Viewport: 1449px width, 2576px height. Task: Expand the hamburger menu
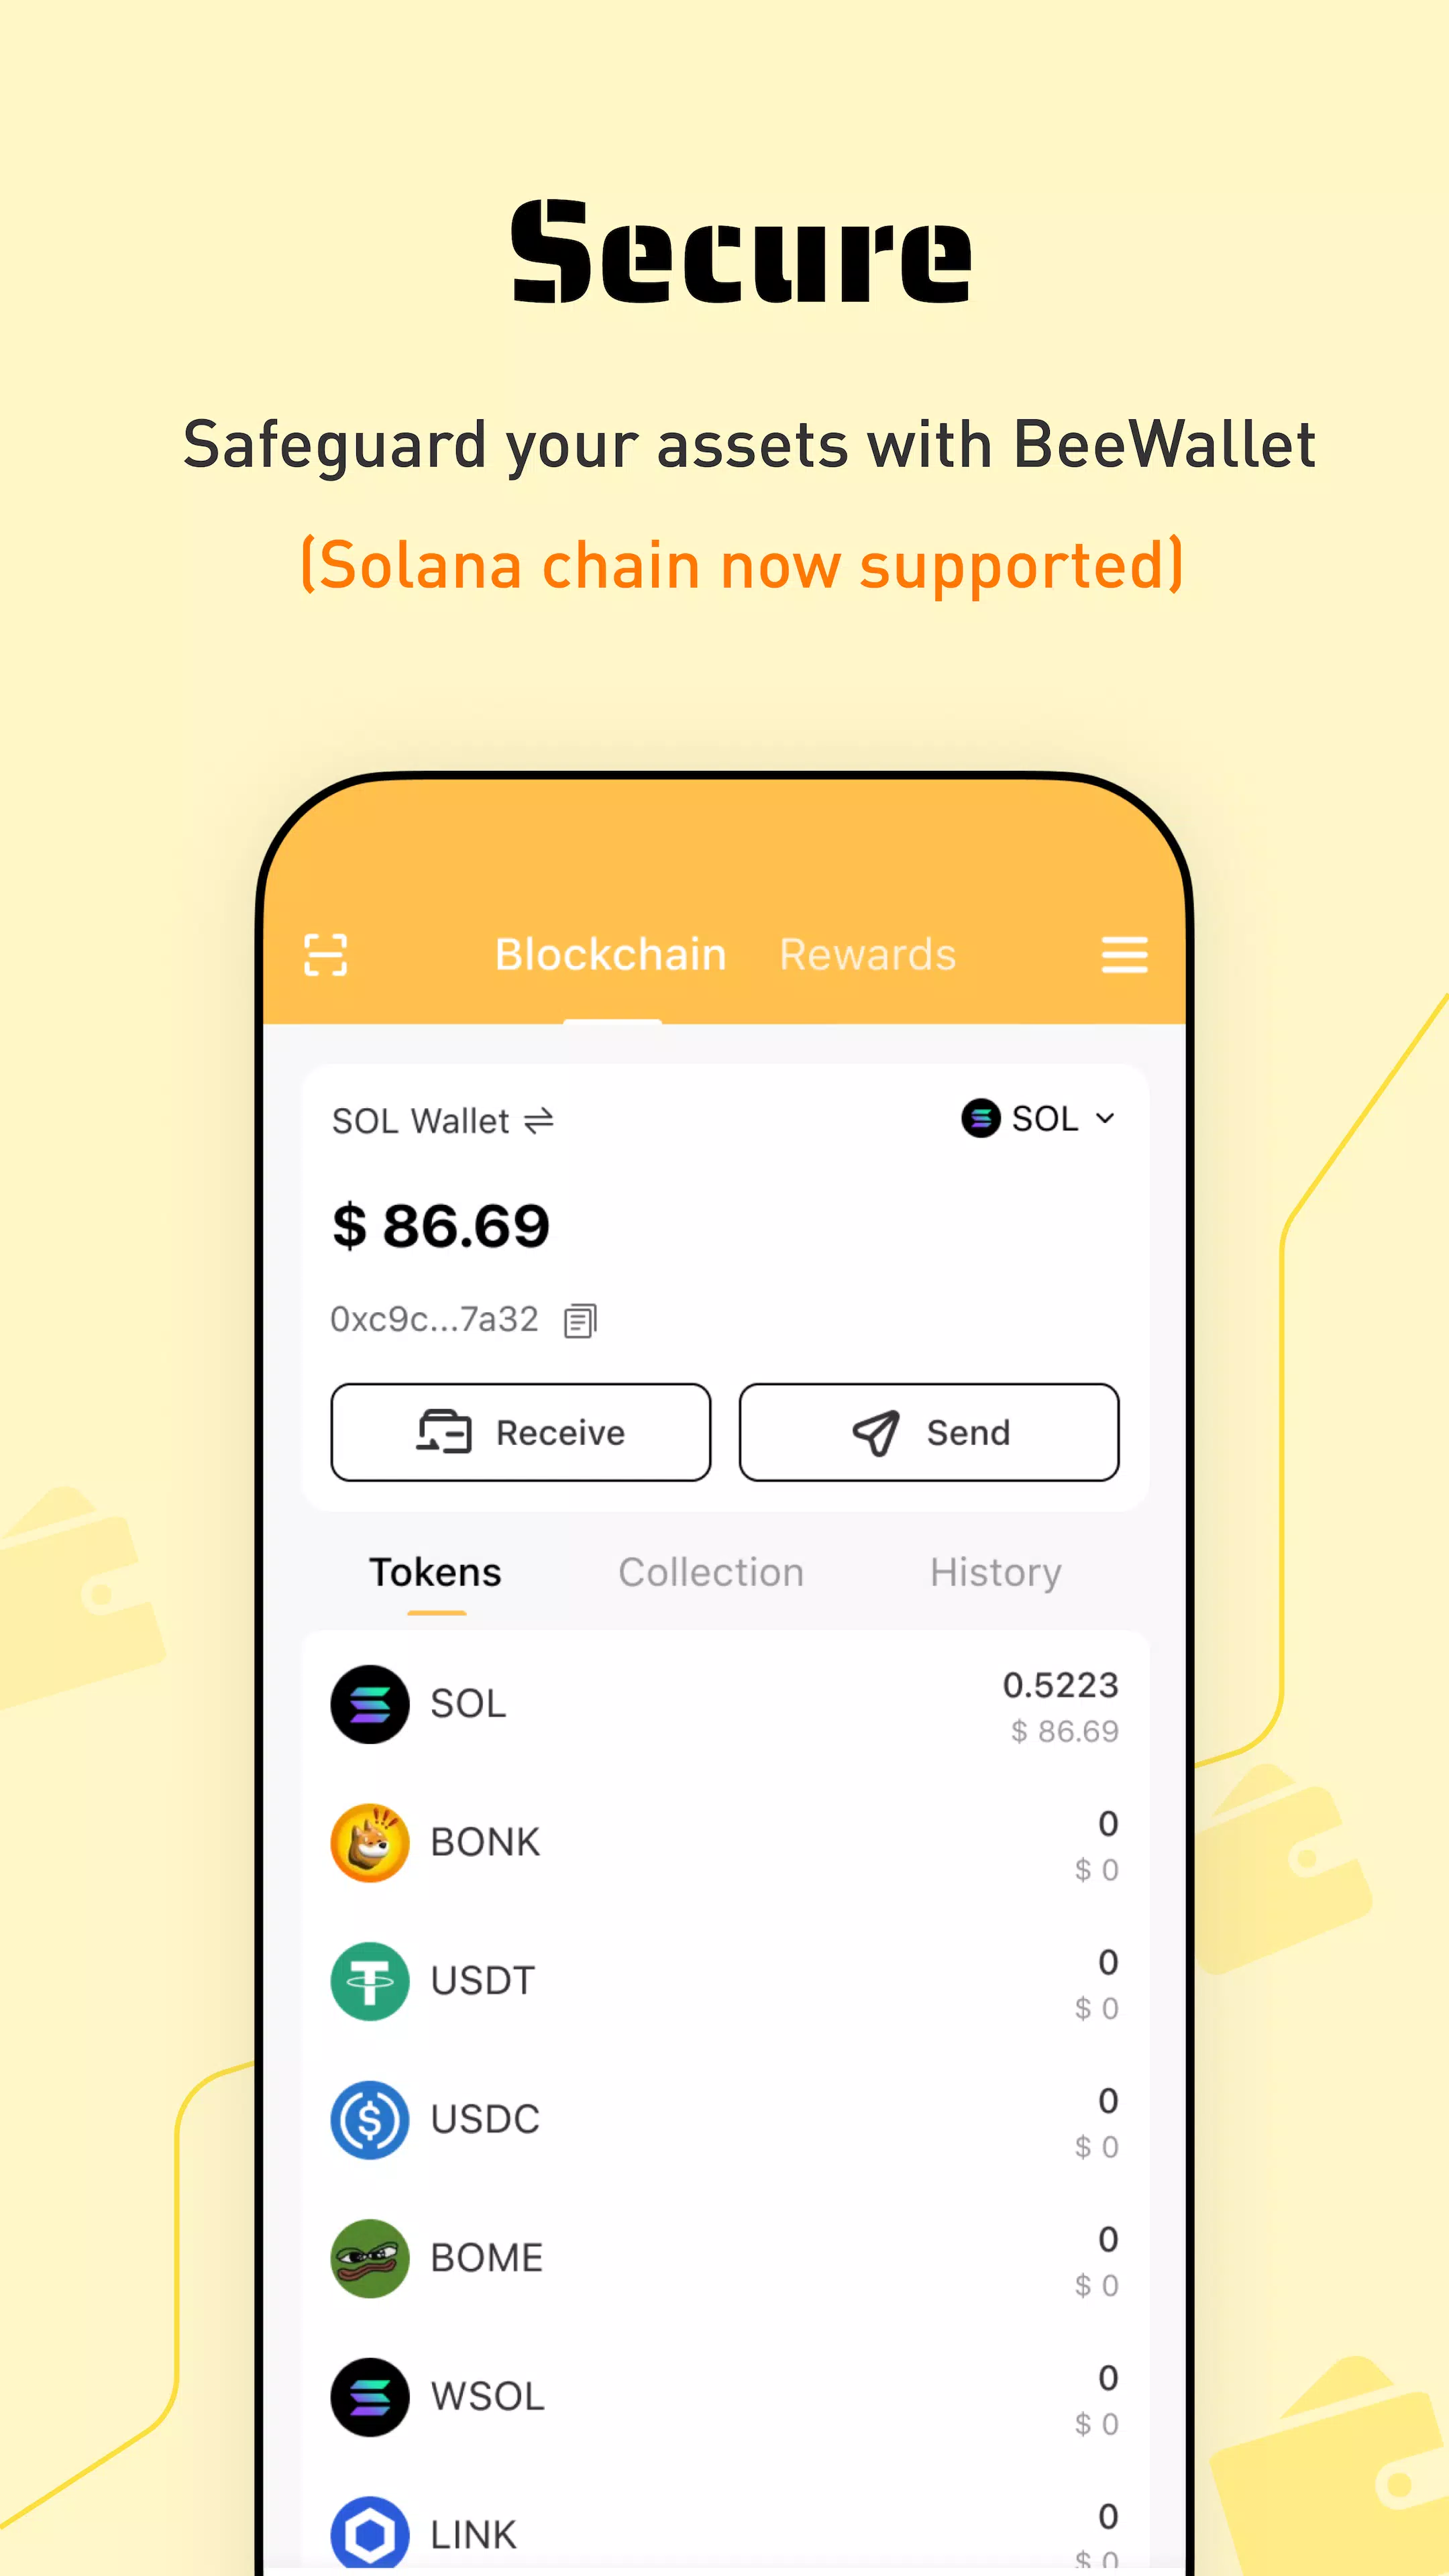tap(1125, 955)
